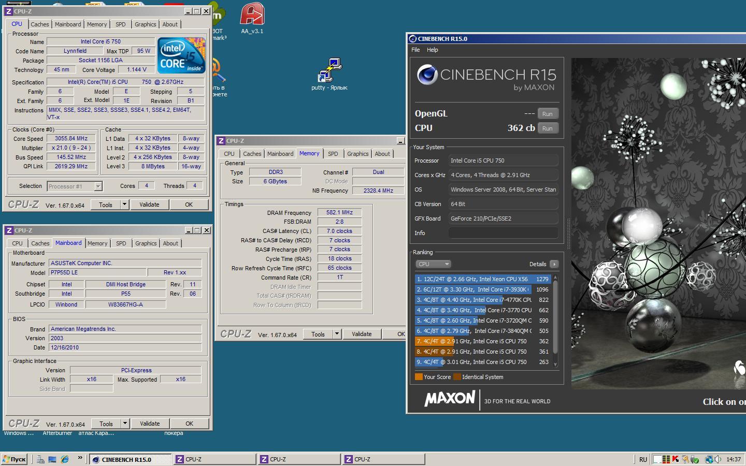Click the Core Speed value 3055.84 MHz
The height and width of the screenshot is (466, 746).
click(x=71, y=138)
